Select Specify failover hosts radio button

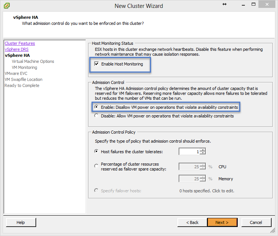coord(96,190)
